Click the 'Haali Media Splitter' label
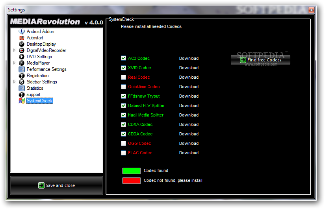325x209 pixels. click(x=146, y=115)
